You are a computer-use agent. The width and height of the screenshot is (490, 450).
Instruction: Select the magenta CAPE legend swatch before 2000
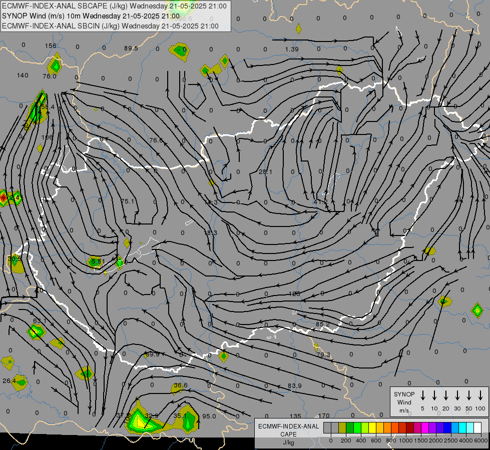pyautogui.click(x=425, y=428)
